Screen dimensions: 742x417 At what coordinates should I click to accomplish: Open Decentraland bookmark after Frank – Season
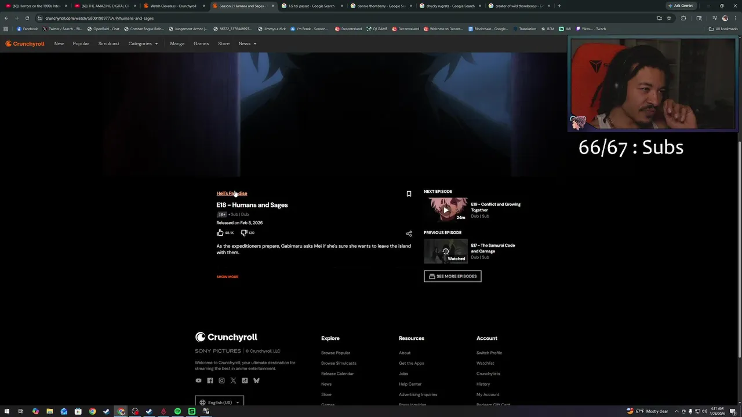(x=348, y=29)
